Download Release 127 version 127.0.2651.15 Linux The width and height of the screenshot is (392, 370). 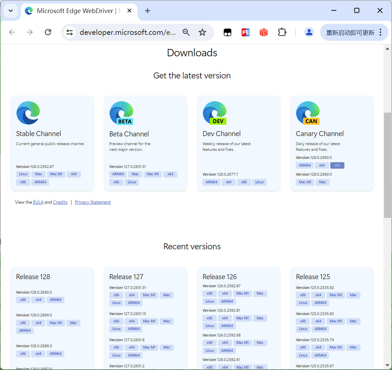pyautogui.click(x=116, y=329)
